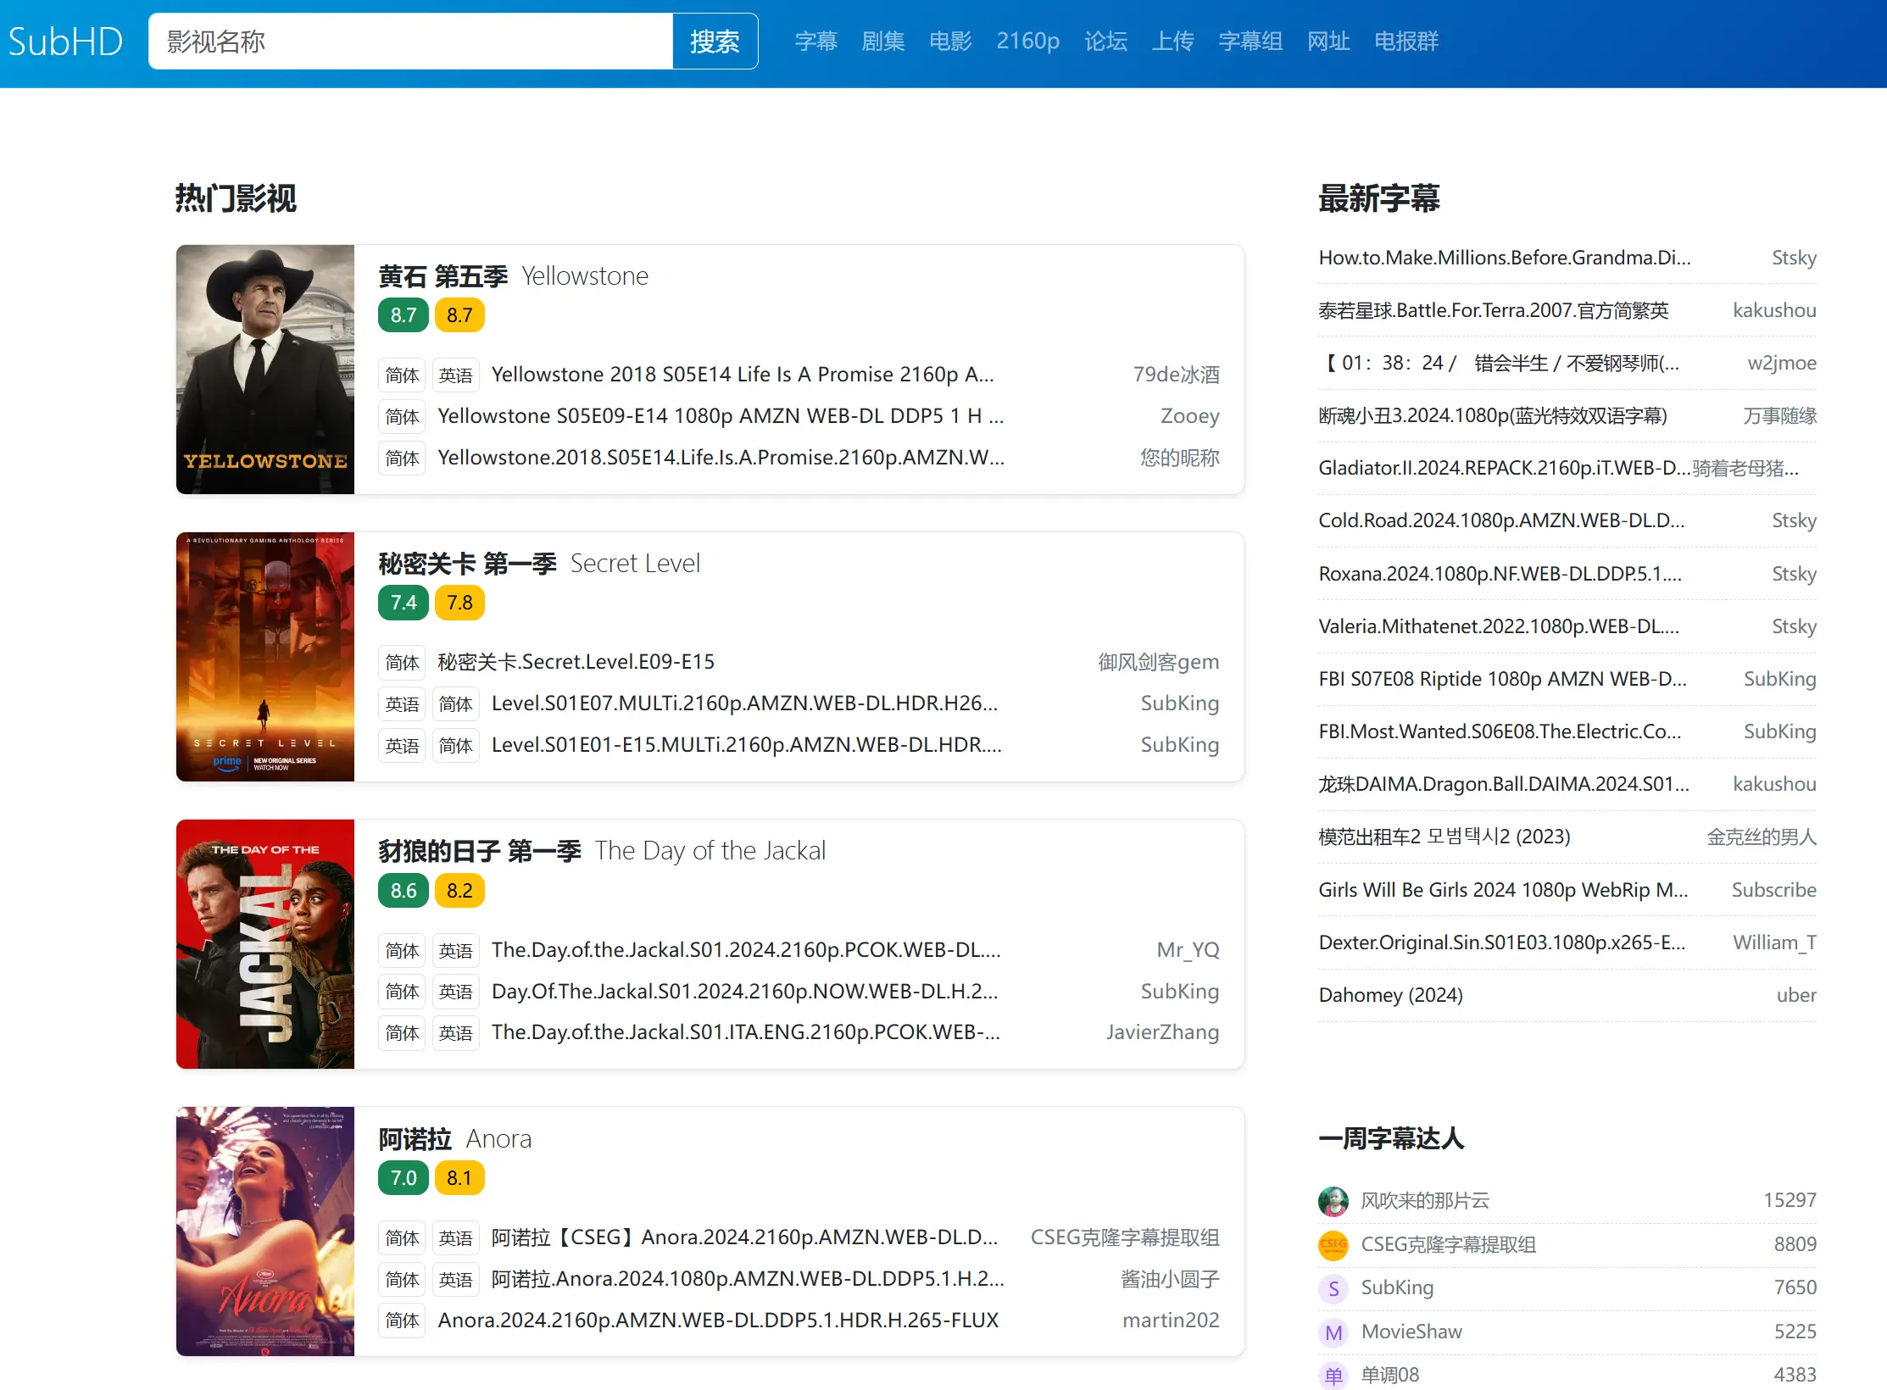Viewport: 1887px width, 1390px height.
Task: Click green 8.6 rating badge for Jackal
Action: [x=404, y=891]
